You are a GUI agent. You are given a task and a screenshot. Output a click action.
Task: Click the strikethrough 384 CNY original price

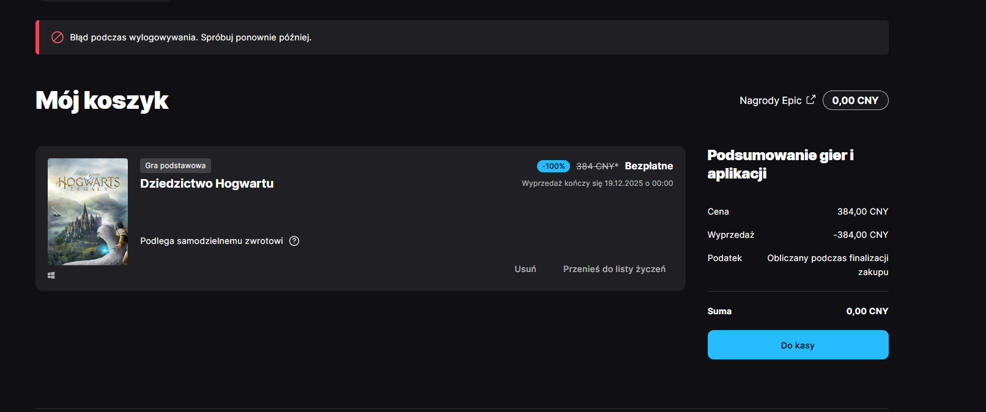[597, 166]
